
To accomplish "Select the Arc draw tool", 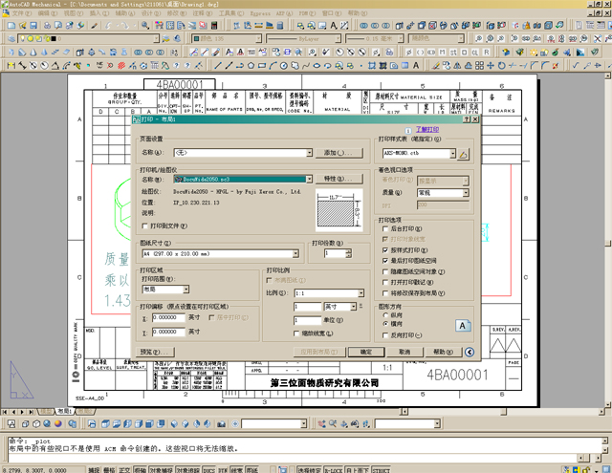I will click(273, 66).
